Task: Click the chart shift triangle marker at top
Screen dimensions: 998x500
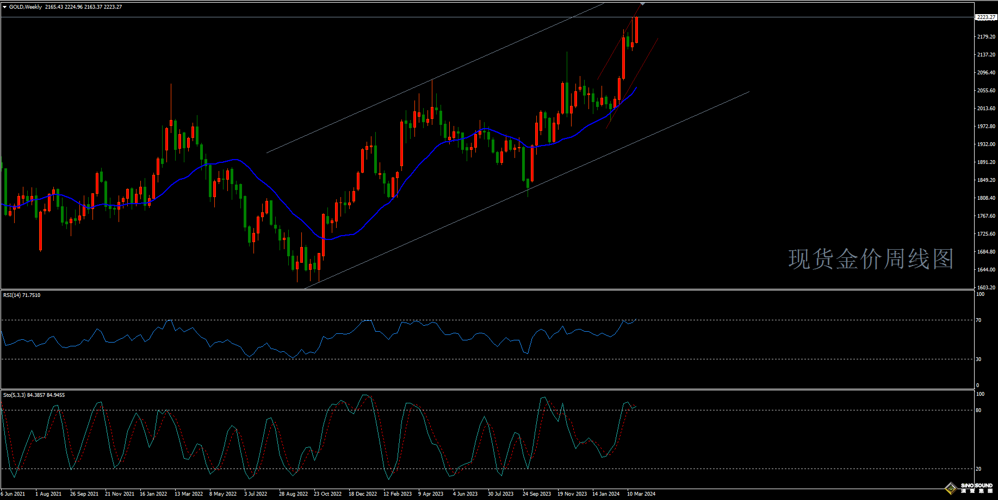Action: [x=642, y=4]
